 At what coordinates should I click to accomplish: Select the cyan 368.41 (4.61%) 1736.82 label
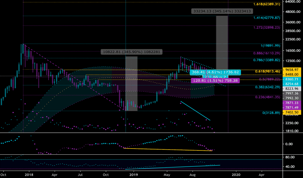point(215,72)
